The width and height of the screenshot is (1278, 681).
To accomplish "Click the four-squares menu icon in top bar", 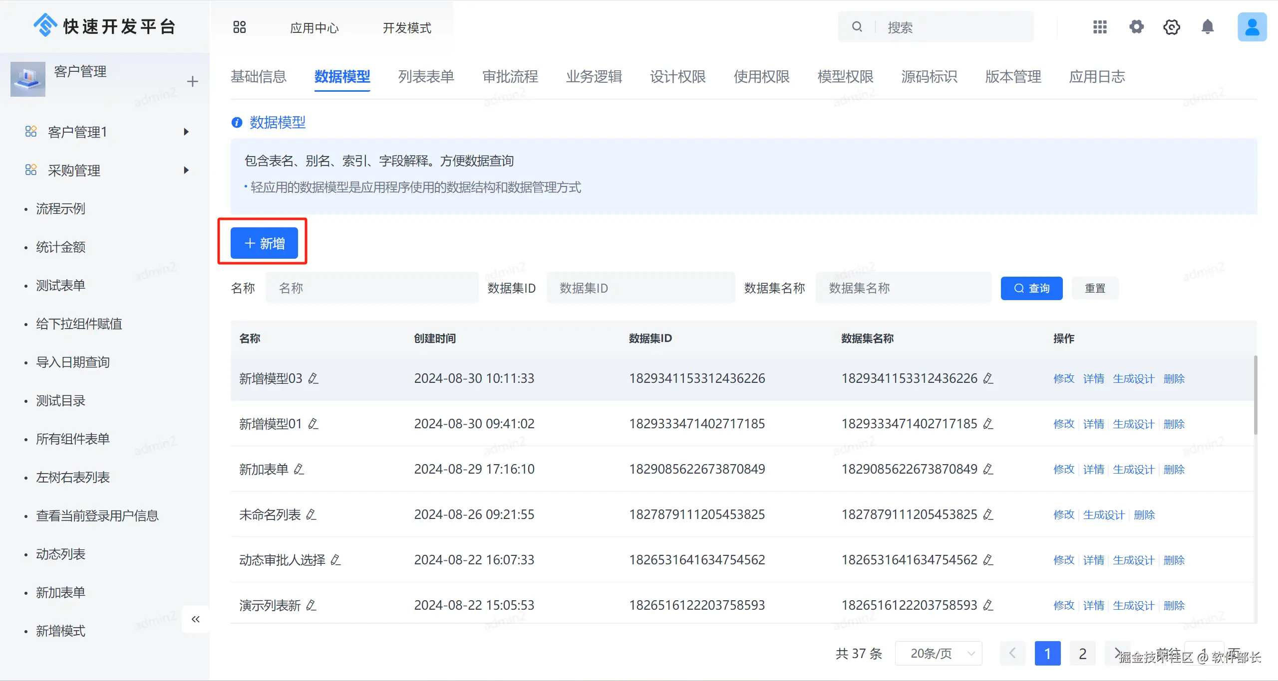I will 240,27.
